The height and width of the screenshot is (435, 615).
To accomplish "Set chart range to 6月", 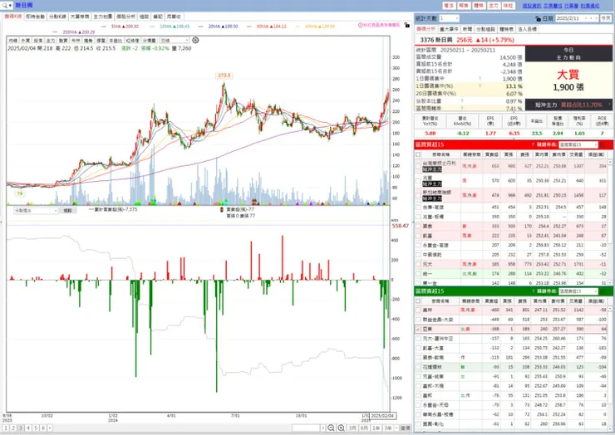I will pyautogui.click(x=364, y=428).
